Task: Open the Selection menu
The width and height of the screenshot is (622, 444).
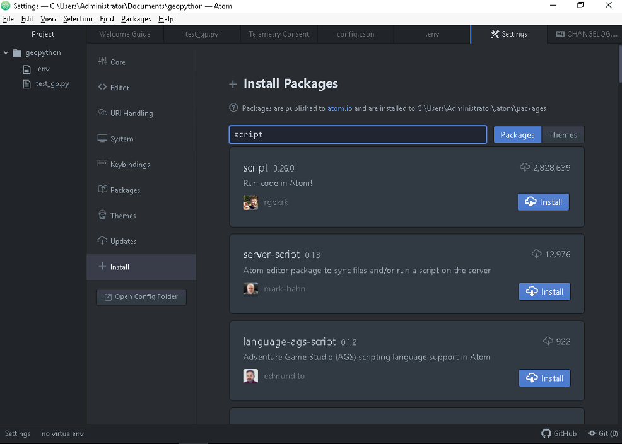Action: 78,18
